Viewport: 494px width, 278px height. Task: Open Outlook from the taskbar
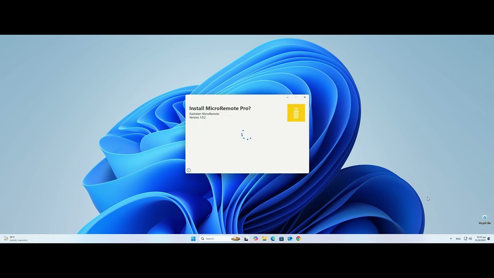pos(290,239)
